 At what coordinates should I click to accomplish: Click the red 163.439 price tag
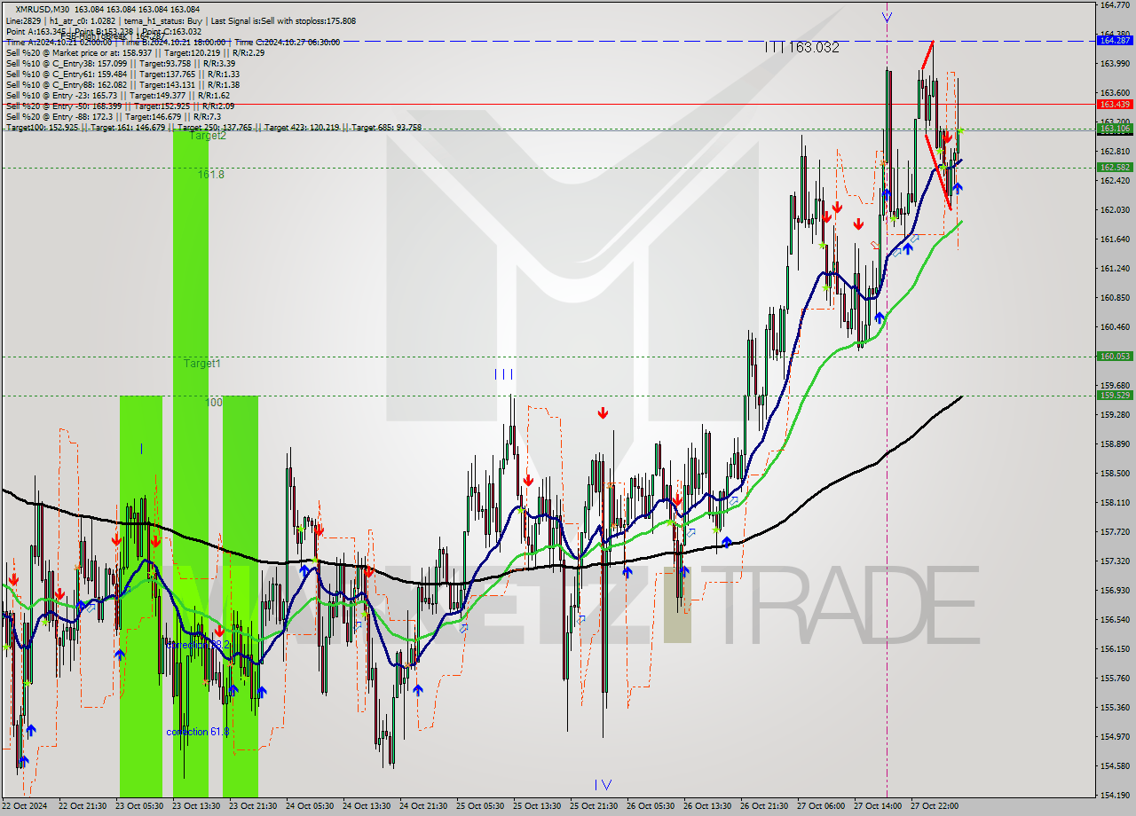click(1115, 104)
